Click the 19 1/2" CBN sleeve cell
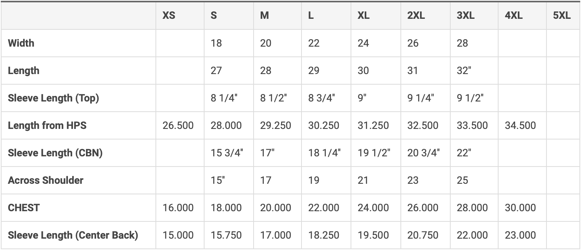Screen dimensions: 581x250 374,153
